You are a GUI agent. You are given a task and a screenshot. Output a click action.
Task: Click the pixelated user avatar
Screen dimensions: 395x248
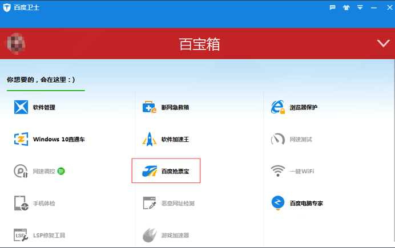pyautogui.click(x=15, y=43)
